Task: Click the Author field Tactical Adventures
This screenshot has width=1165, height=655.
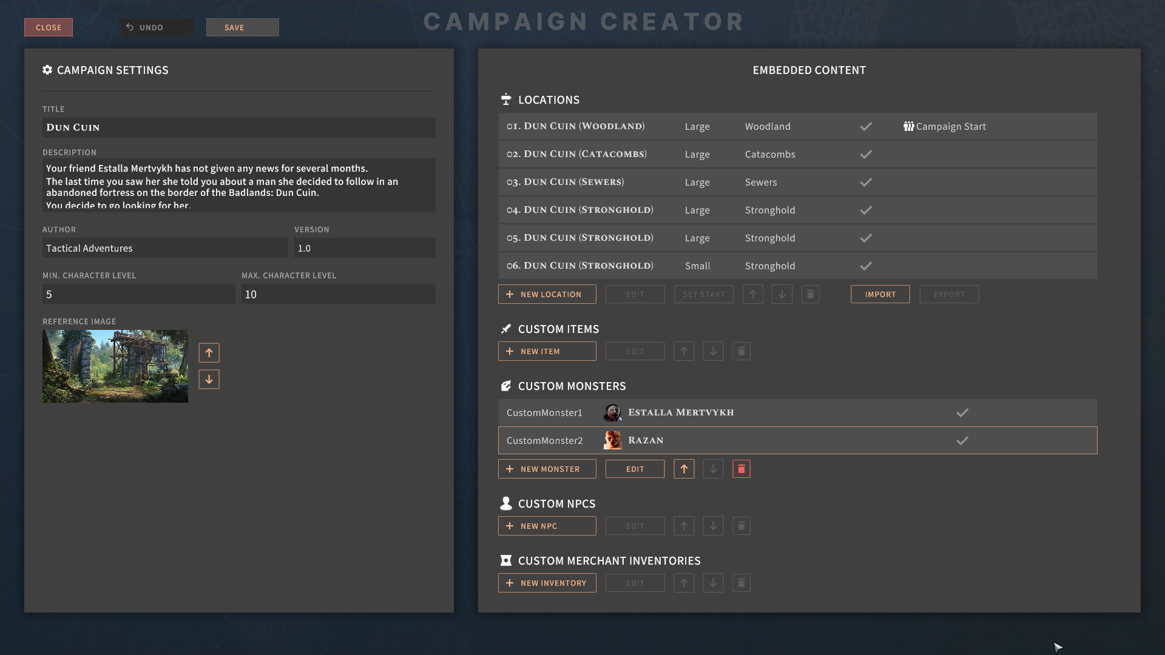Action: pyautogui.click(x=165, y=248)
